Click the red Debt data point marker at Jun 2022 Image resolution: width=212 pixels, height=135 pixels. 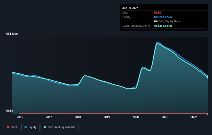click(x=208, y=114)
